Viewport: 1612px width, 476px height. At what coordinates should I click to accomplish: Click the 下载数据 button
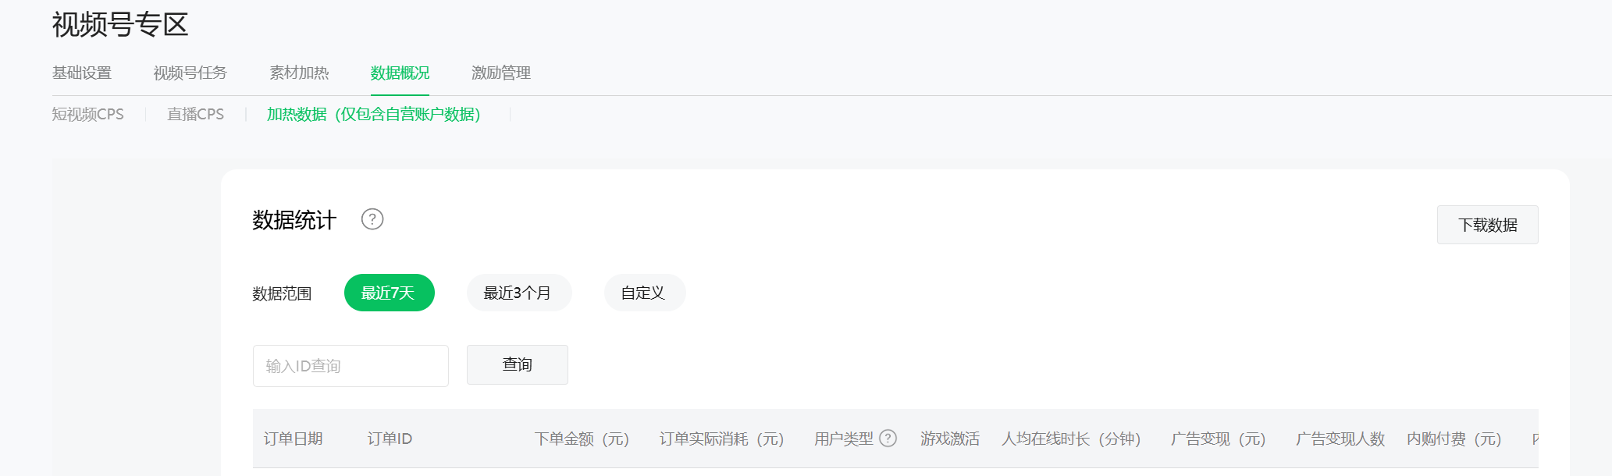pos(1487,225)
